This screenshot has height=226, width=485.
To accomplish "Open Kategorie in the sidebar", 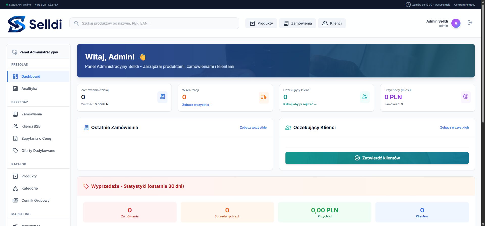I will coord(38,188).
